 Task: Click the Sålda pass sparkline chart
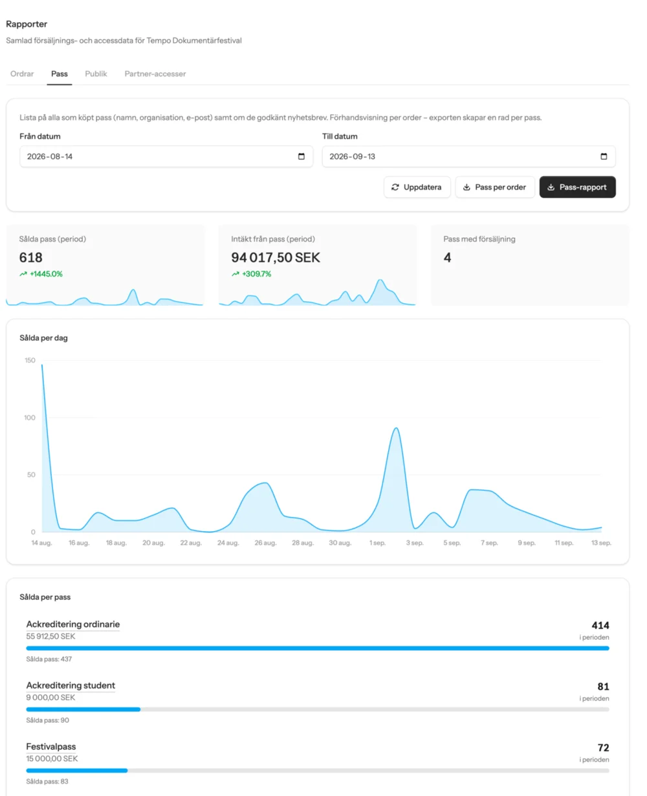coord(105,297)
